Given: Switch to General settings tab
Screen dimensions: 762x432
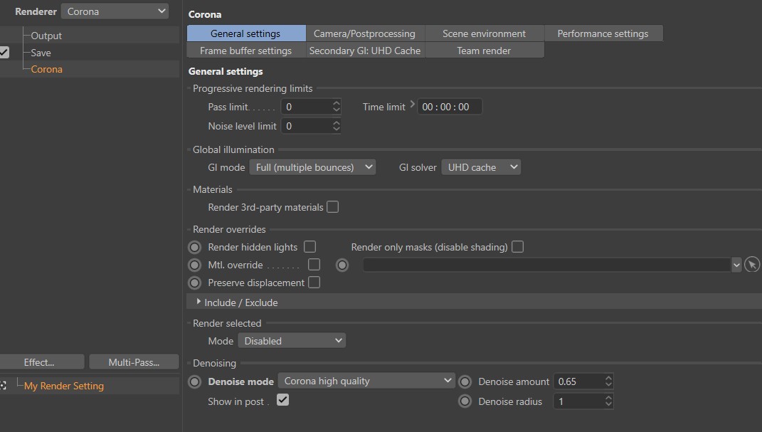Looking at the screenshot, I should pos(246,33).
